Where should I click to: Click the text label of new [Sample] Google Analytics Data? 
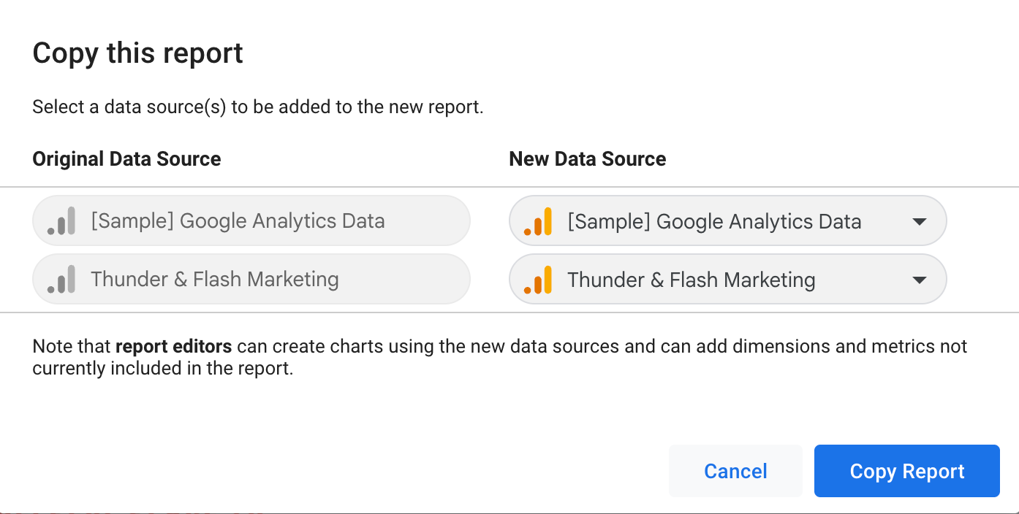tap(714, 221)
